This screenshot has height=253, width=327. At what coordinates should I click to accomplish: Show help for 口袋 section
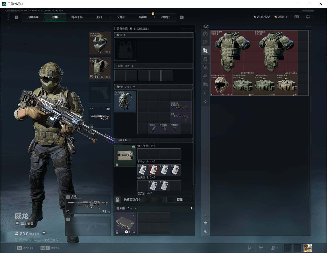(x=132, y=66)
